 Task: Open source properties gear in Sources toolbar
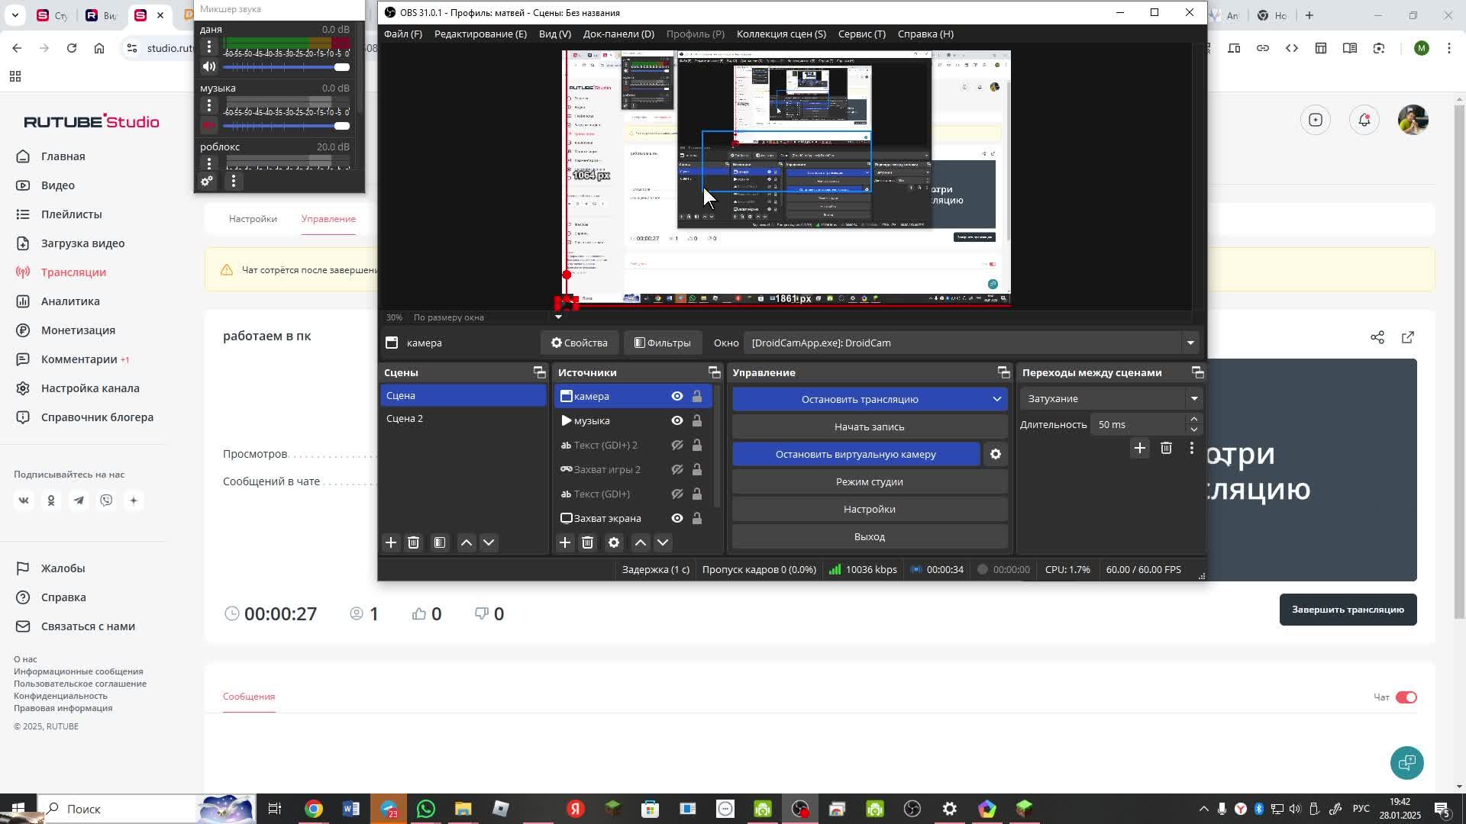614,542
